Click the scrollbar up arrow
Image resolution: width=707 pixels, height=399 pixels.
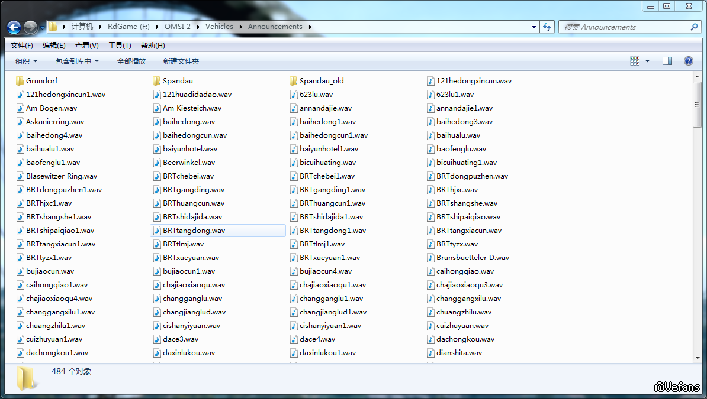[x=697, y=77]
